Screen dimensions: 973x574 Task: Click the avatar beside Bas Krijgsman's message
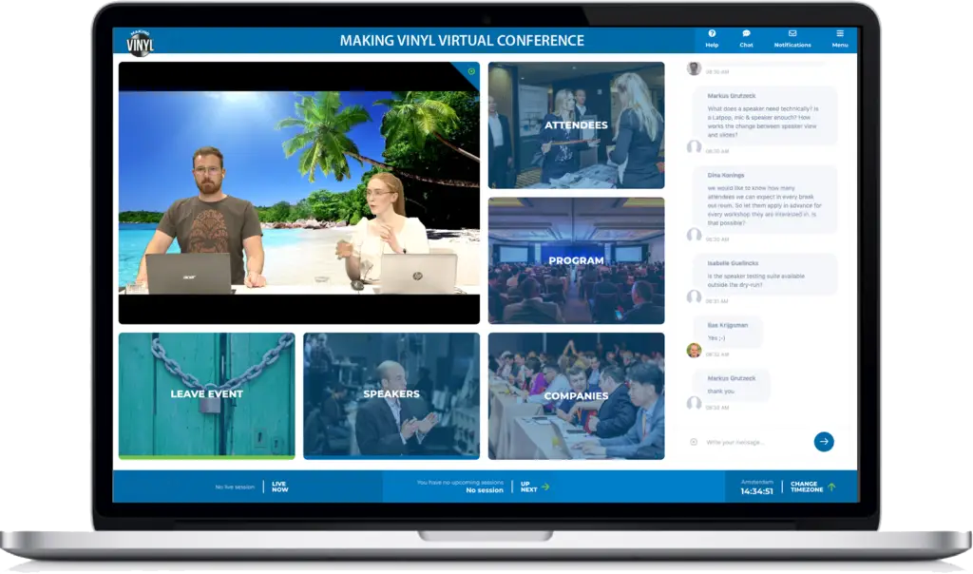click(694, 350)
